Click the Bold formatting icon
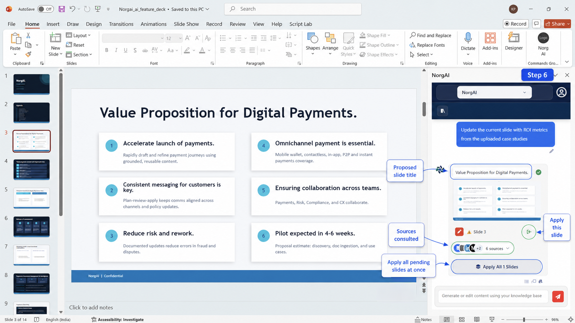This screenshot has height=323, width=575. (107, 50)
